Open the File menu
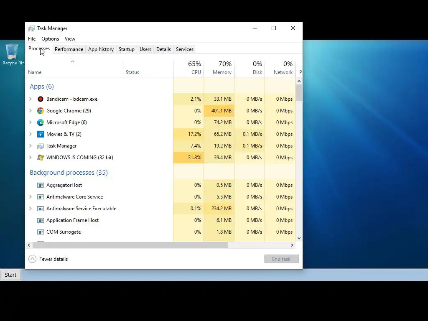 [32, 39]
